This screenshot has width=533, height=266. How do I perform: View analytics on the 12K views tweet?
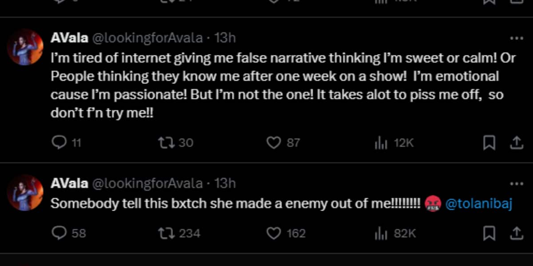click(x=381, y=143)
